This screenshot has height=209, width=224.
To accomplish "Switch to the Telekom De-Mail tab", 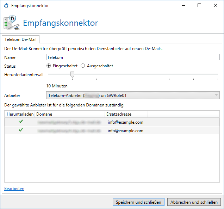I will point(20,39).
